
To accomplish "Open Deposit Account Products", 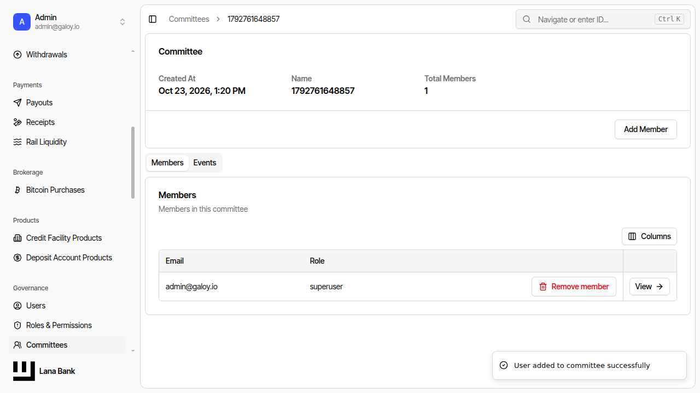I will coord(67,258).
